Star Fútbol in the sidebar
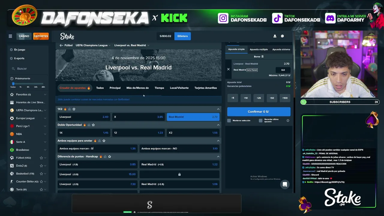This screenshot has height=216, width=384. point(41,158)
